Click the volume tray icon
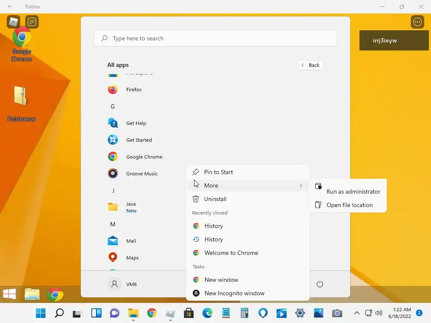Image resolution: width=431 pixels, height=323 pixels. click(379, 313)
